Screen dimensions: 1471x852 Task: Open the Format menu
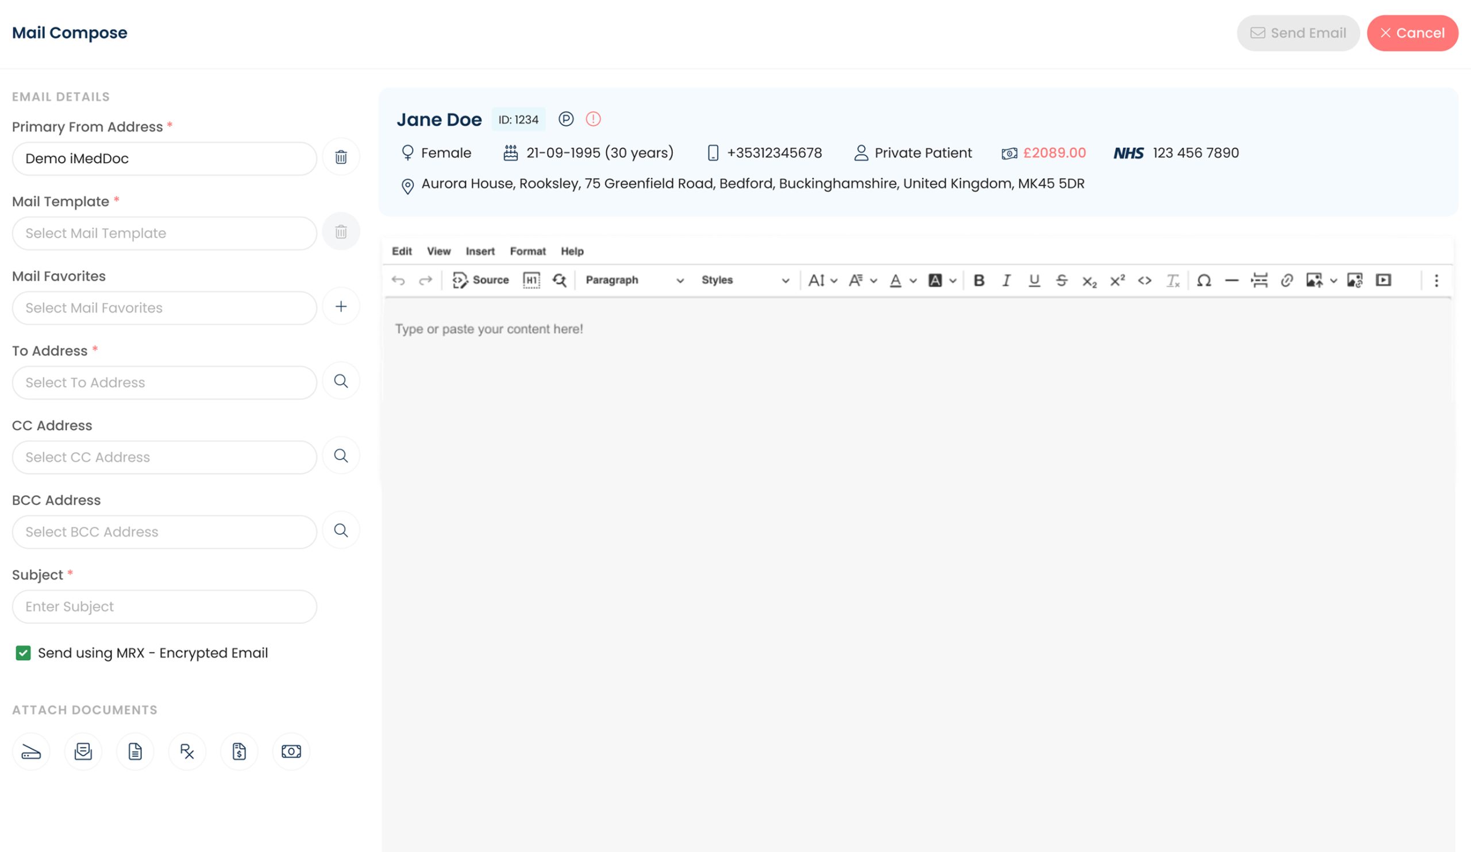pos(527,252)
